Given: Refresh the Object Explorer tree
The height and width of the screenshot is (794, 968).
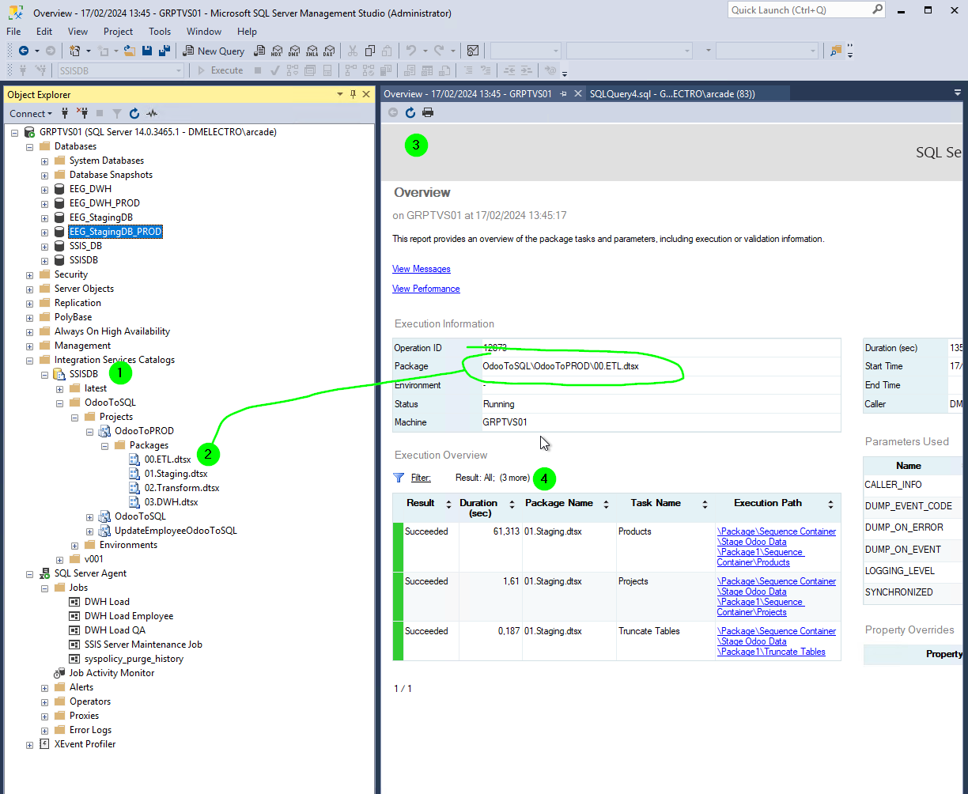Looking at the screenshot, I should [134, 113].
